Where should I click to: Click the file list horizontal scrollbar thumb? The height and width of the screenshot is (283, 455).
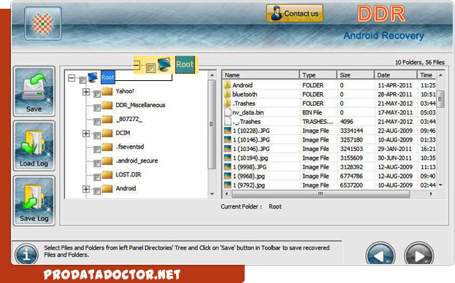click(x=321, y=194)
